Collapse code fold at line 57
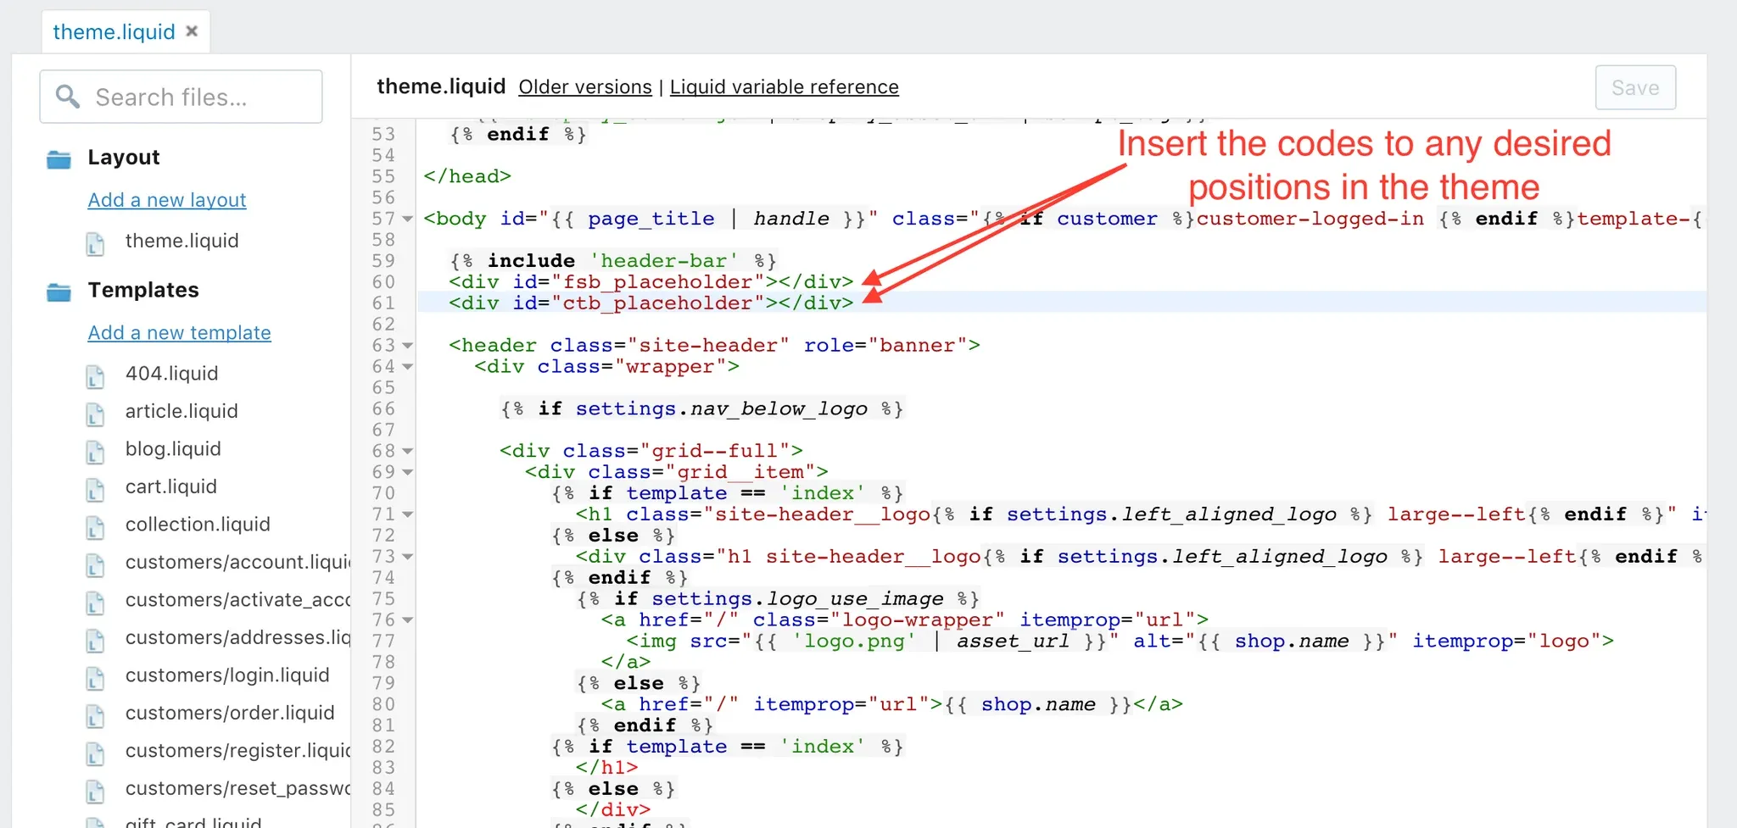Screen dimensions: 1737x828 (x=408, y=220)
